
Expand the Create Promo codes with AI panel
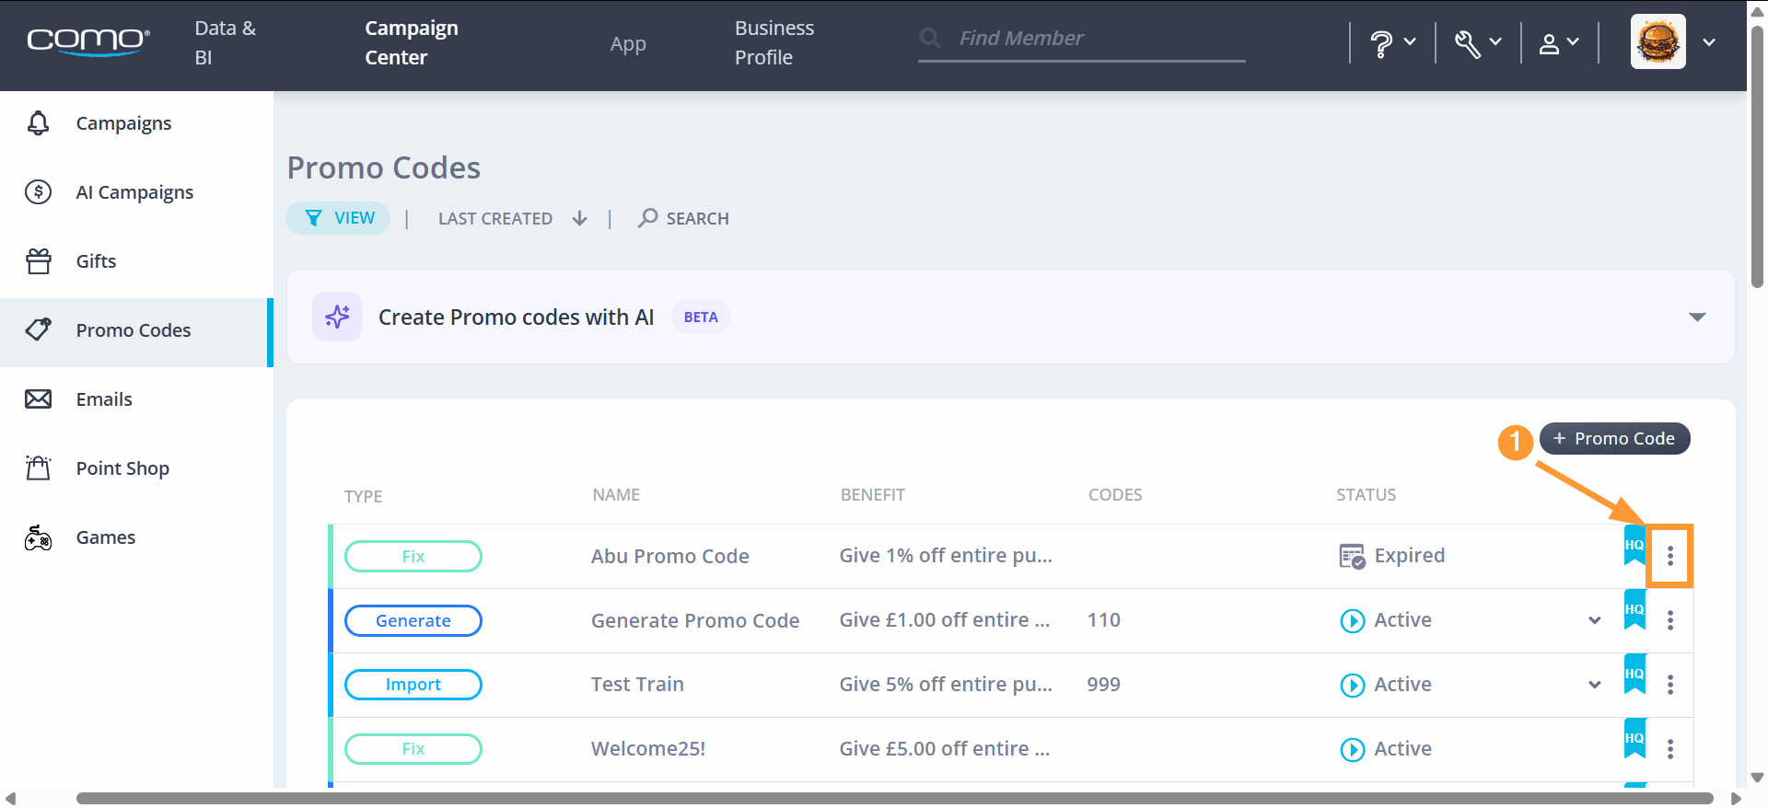tap(1697, 317)
